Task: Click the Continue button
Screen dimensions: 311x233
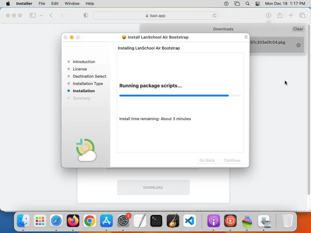Action: click(x=232, y=160)
